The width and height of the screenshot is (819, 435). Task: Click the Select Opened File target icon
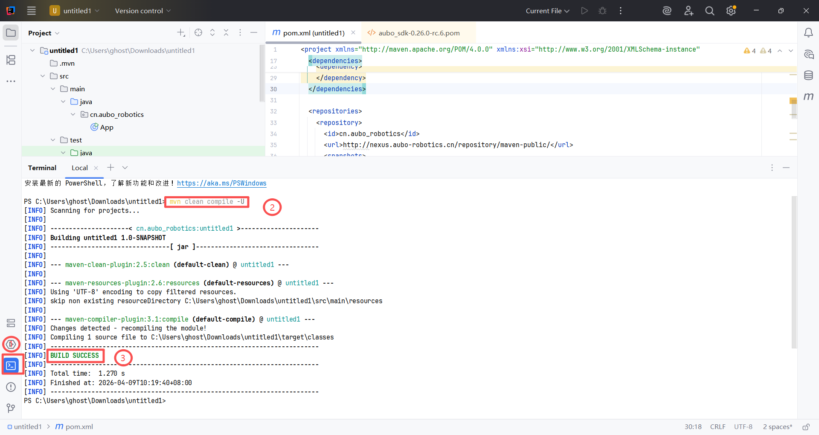pyautogui.click(x=198, y=33)
